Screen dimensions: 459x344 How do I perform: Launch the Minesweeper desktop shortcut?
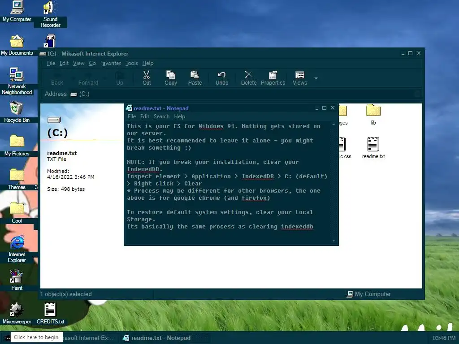(17, 314)
